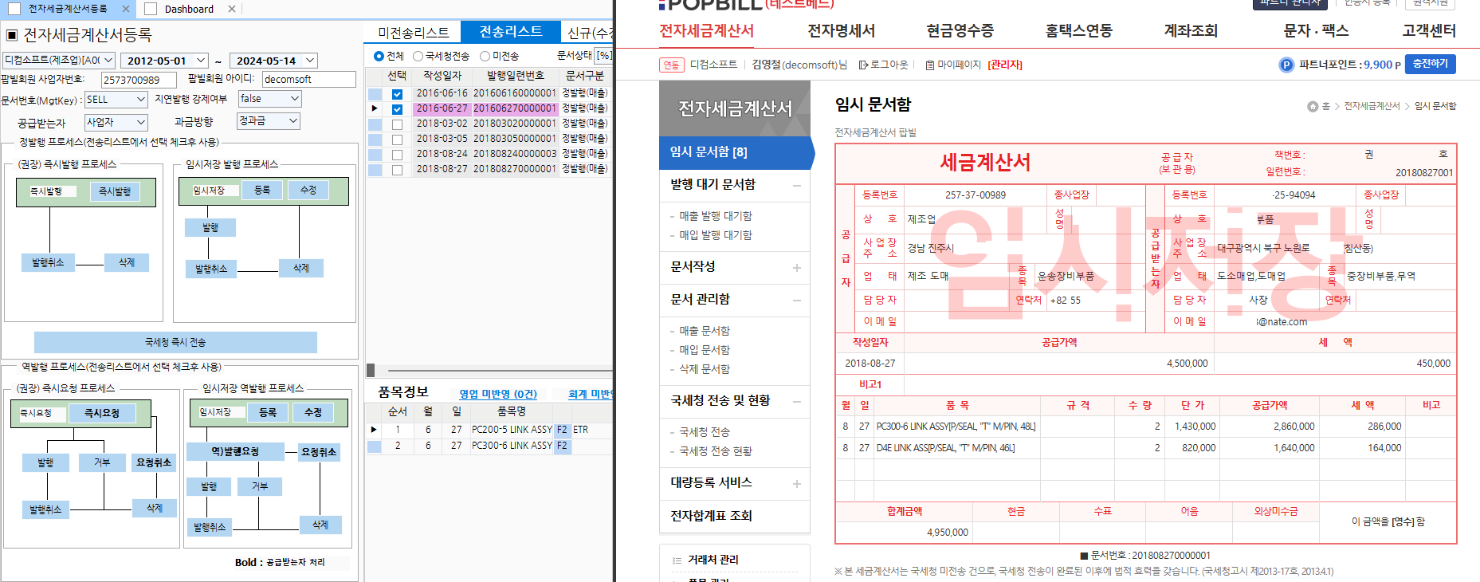Screen dimensions: 1480x582
Task: Select the 미전송 radio button
Action: 485,56
